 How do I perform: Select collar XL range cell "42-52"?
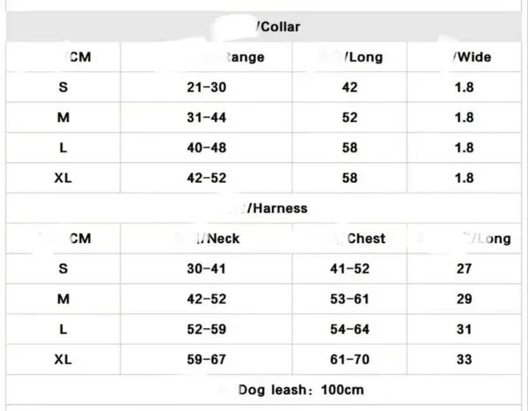point(207,178)
